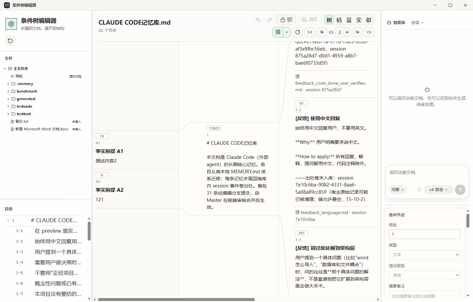Click the outline panel vertical scrollbar
The width and height of the screenshot is (473, 302).
pos(89,231)
